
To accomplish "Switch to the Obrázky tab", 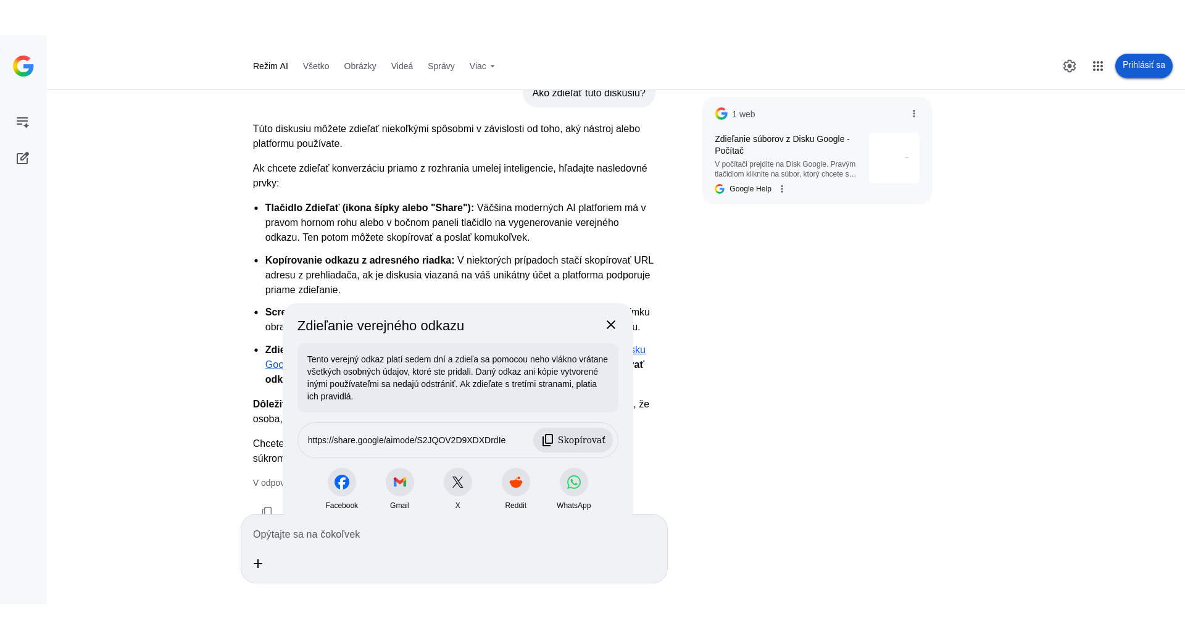I will [x=360, y=66].
